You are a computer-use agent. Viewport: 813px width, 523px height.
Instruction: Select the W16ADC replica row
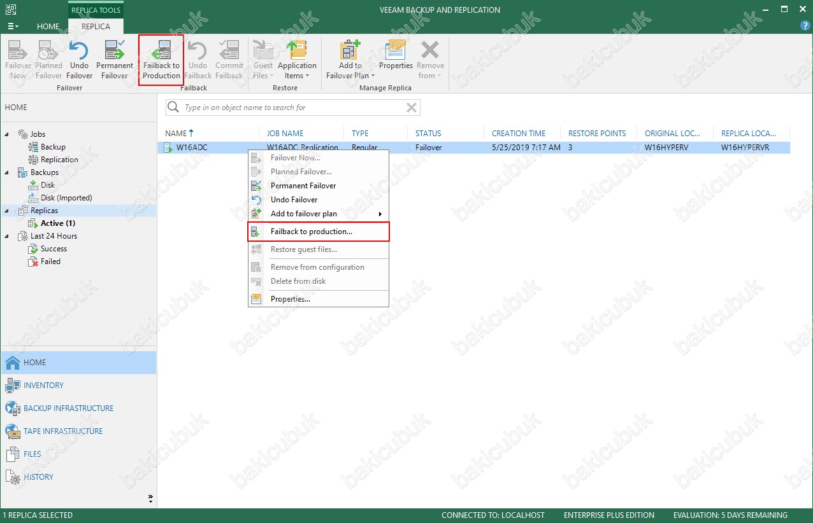click(x=474, y=148)
